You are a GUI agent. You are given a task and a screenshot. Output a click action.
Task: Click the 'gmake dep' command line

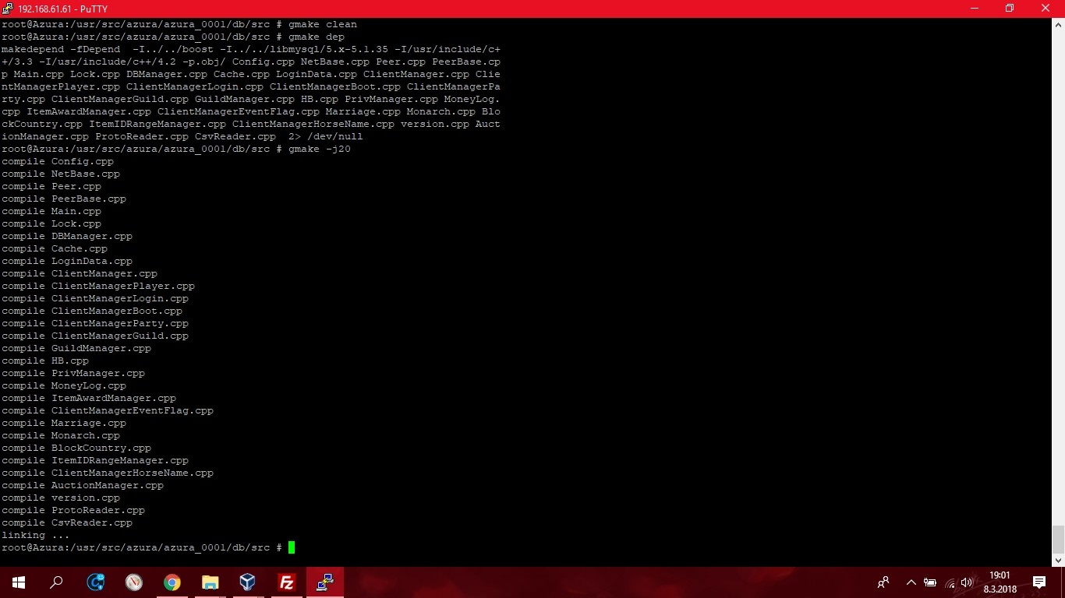[173, 37]
